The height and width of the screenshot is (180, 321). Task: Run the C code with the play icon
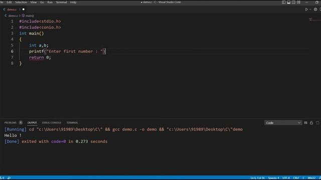(306, 9)
